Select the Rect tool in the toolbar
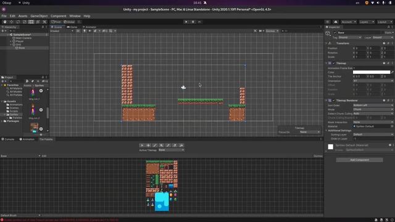395x222 pixels. point(31,22)
